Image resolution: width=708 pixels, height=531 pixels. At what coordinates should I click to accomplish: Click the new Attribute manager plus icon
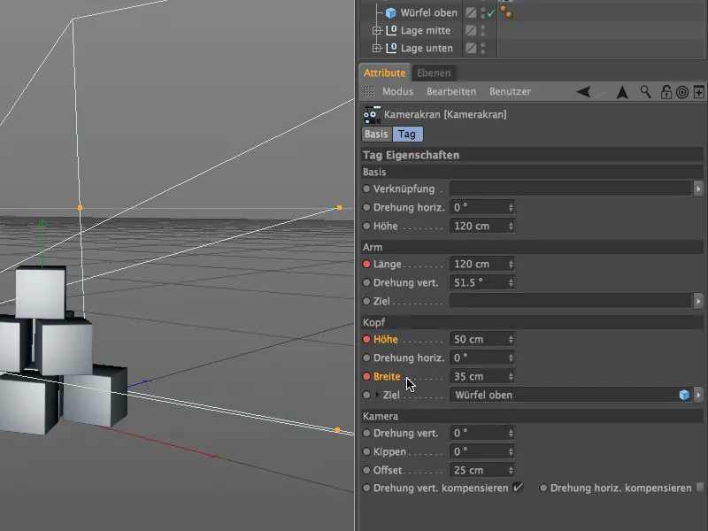point(698,92)
